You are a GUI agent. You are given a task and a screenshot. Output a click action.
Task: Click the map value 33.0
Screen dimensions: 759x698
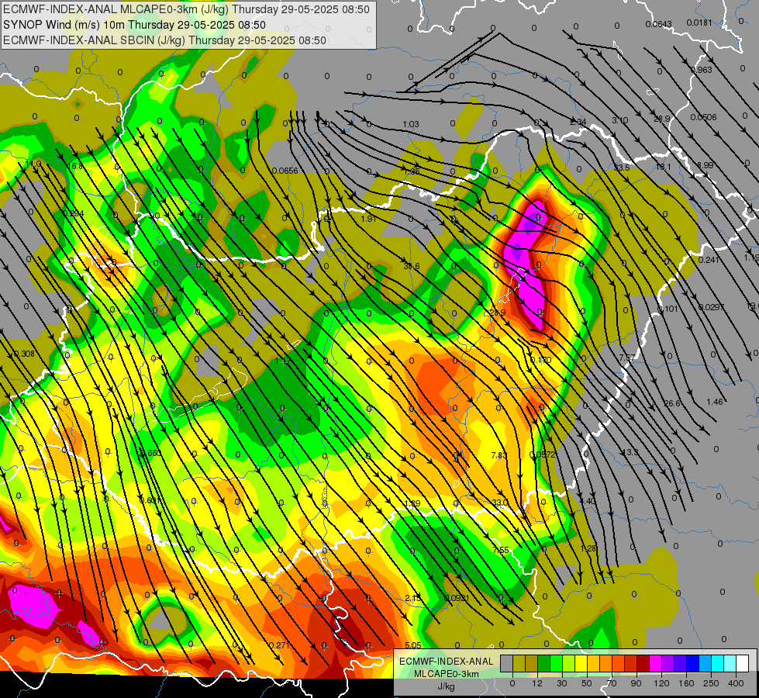coord(500,503)
